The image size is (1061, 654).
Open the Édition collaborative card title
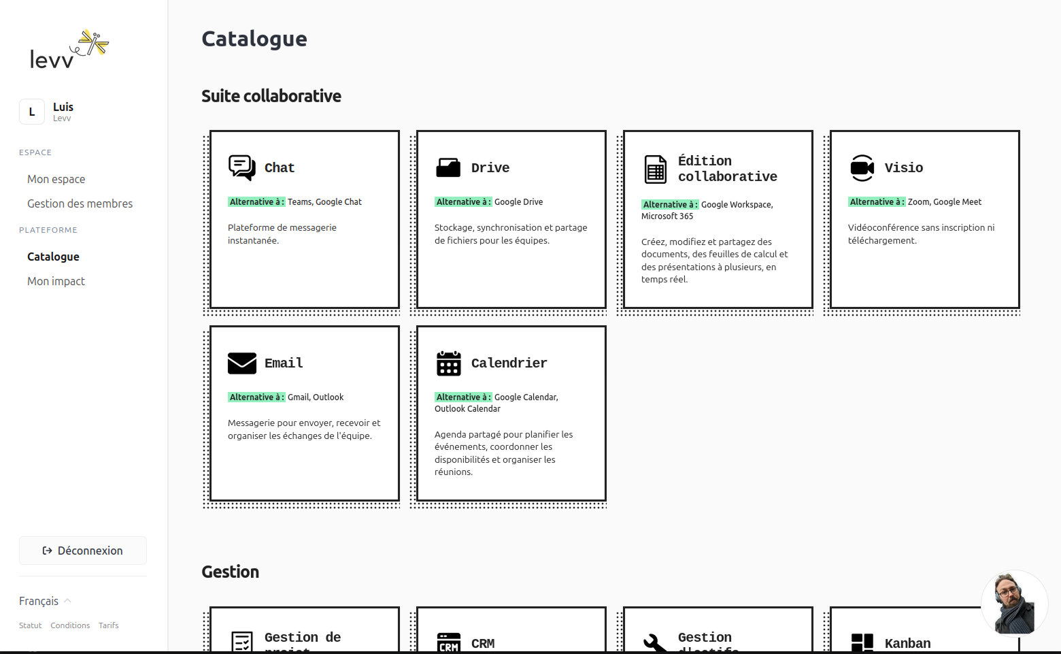pyautogui.click(x=728, y=169)
